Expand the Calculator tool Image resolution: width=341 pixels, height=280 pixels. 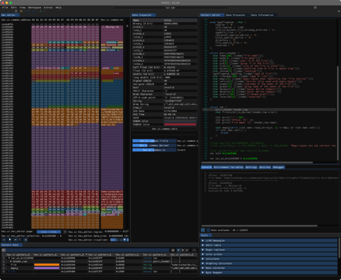[x=269, y=259]
